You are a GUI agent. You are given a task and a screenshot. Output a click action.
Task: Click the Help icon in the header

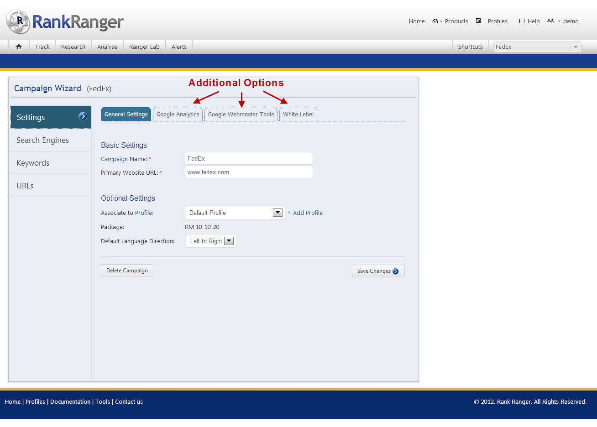(522, 21)
